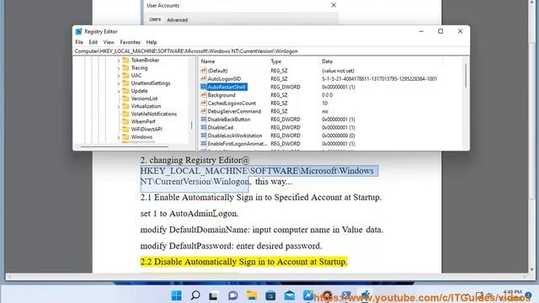Click the DisableCad DWORD icon
539x303 pixels.
204,127
